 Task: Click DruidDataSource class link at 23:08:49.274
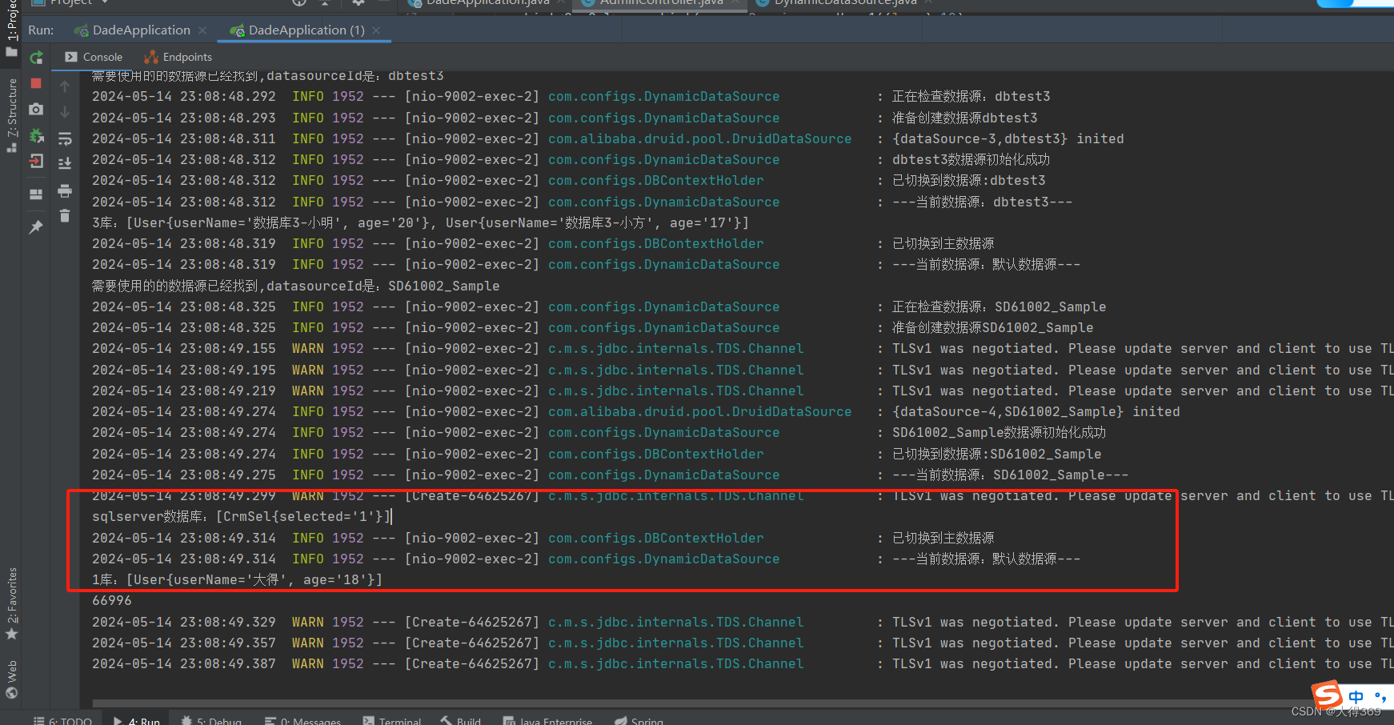tap(699, 412)
